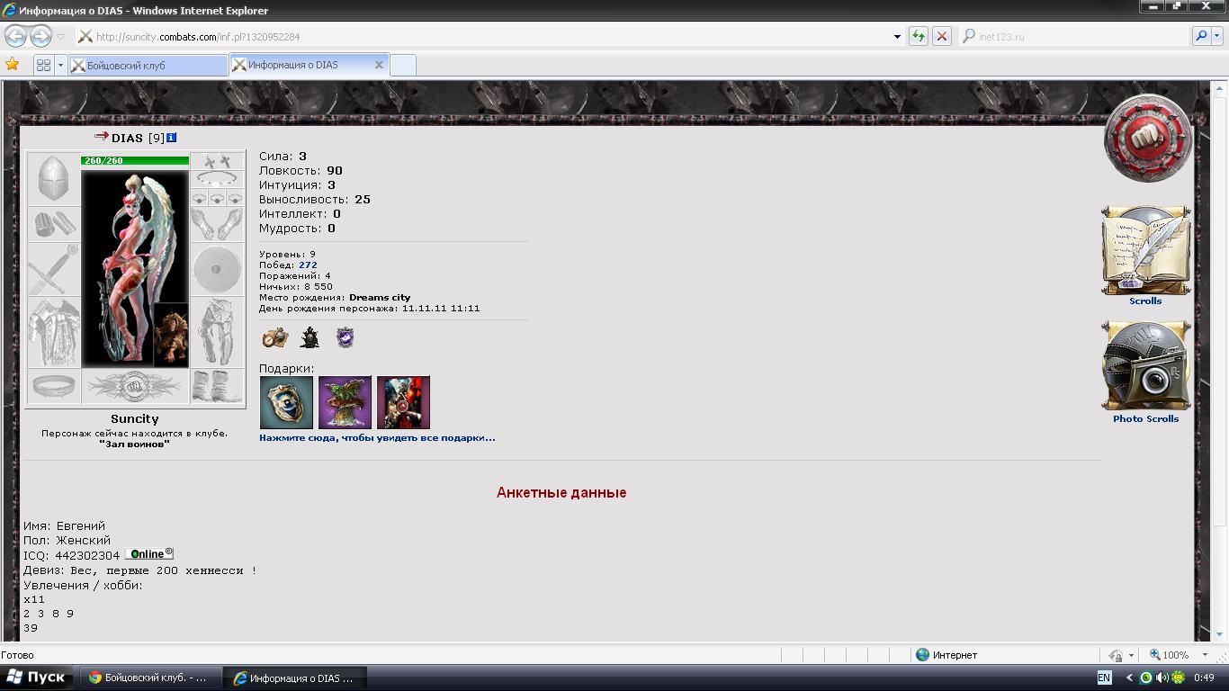Image resolution: width=1229 pixels, height=691 pixels.
Task: Stop page loading with the red X
Action: tap(941, 36)
